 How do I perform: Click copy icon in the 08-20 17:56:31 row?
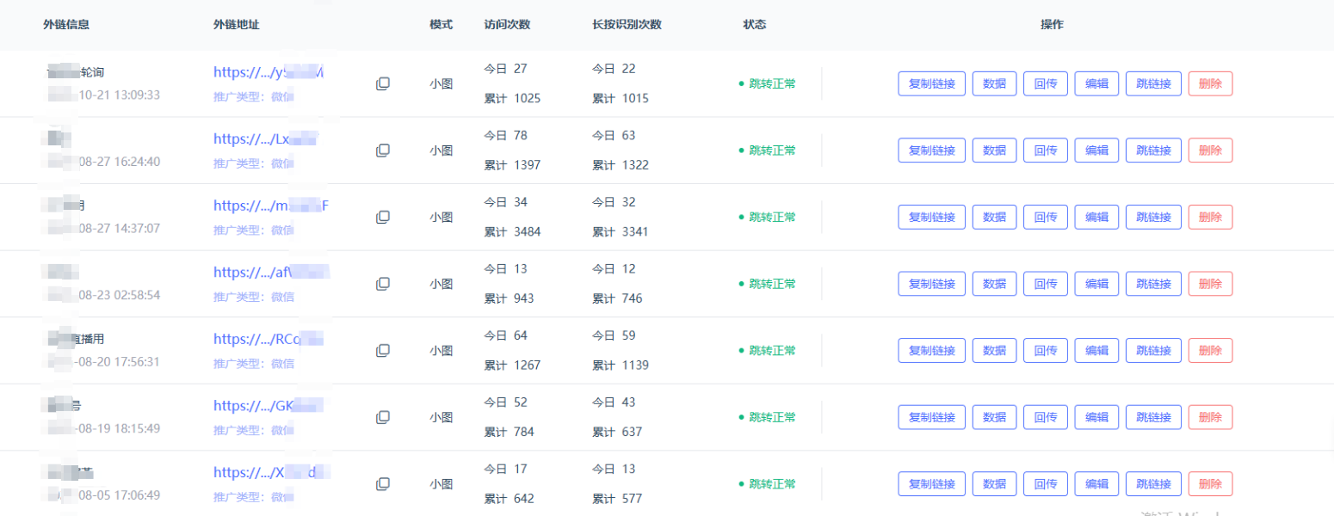click(x=383, y=351)
